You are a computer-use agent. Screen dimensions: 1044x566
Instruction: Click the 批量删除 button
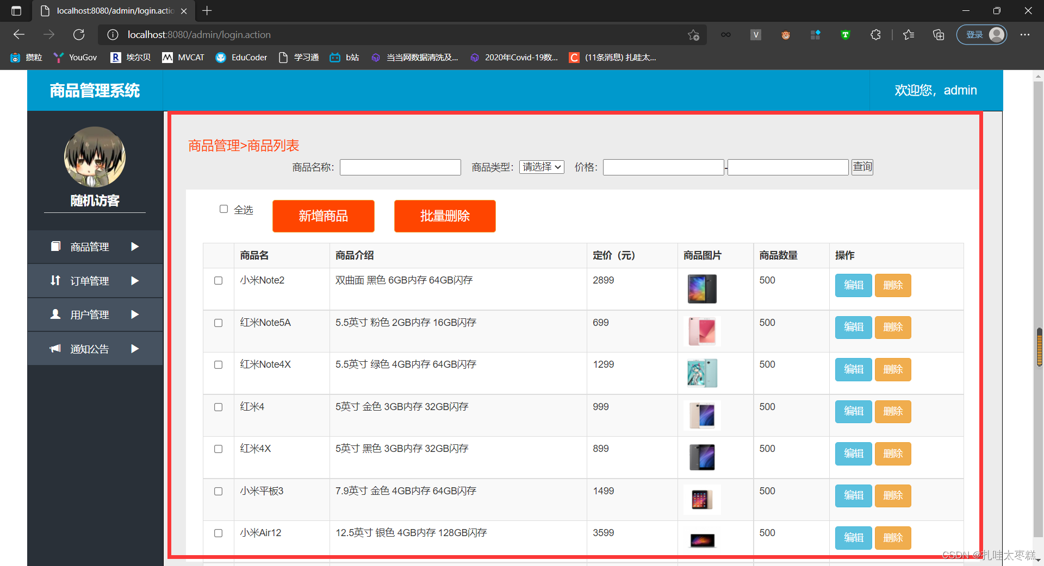coord(445,216)
